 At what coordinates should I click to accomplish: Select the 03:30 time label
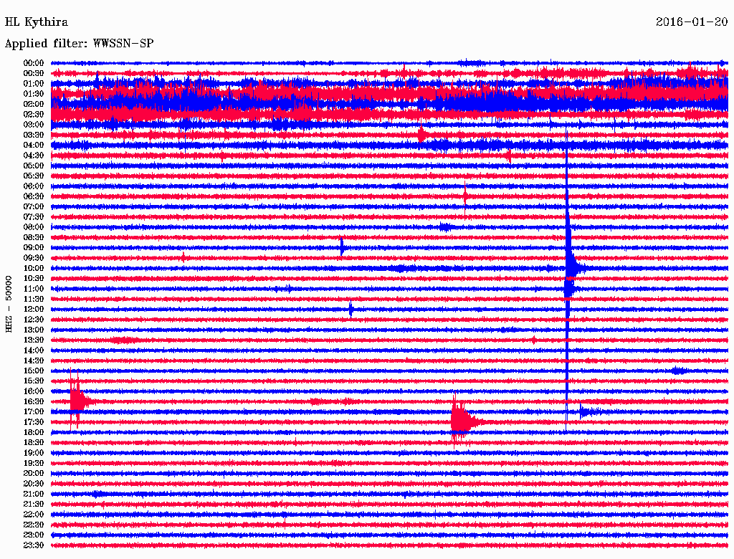(34, 135)
